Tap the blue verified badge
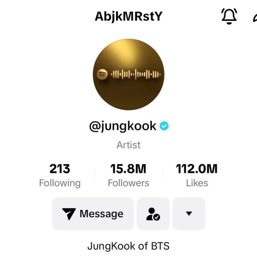Image resolution: width=257 pixels, height=257 pixels. point(164,126)
